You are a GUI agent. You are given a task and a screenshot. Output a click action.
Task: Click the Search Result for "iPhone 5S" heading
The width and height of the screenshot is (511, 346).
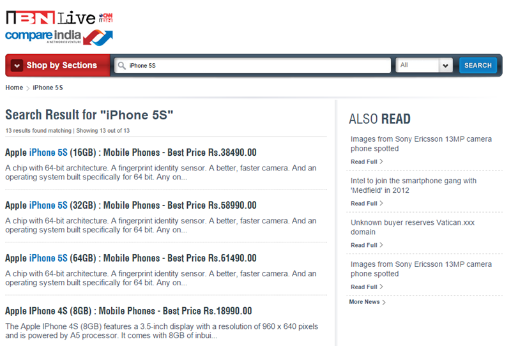coord(89,115)
